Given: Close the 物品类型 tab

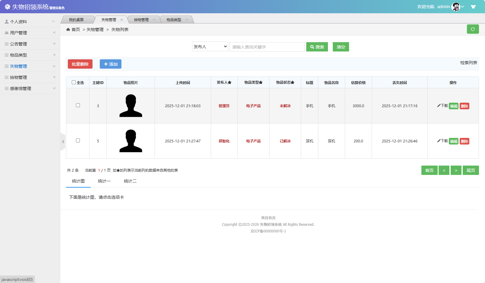Looking at the screenshot, I should [x=187, y=20].
